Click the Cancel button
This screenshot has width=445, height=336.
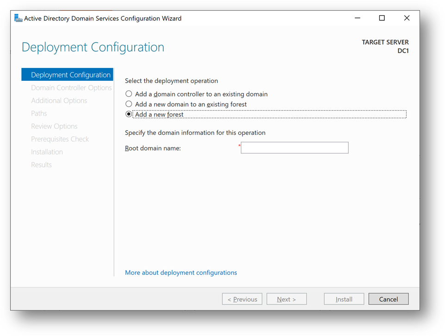click(388, 299)
